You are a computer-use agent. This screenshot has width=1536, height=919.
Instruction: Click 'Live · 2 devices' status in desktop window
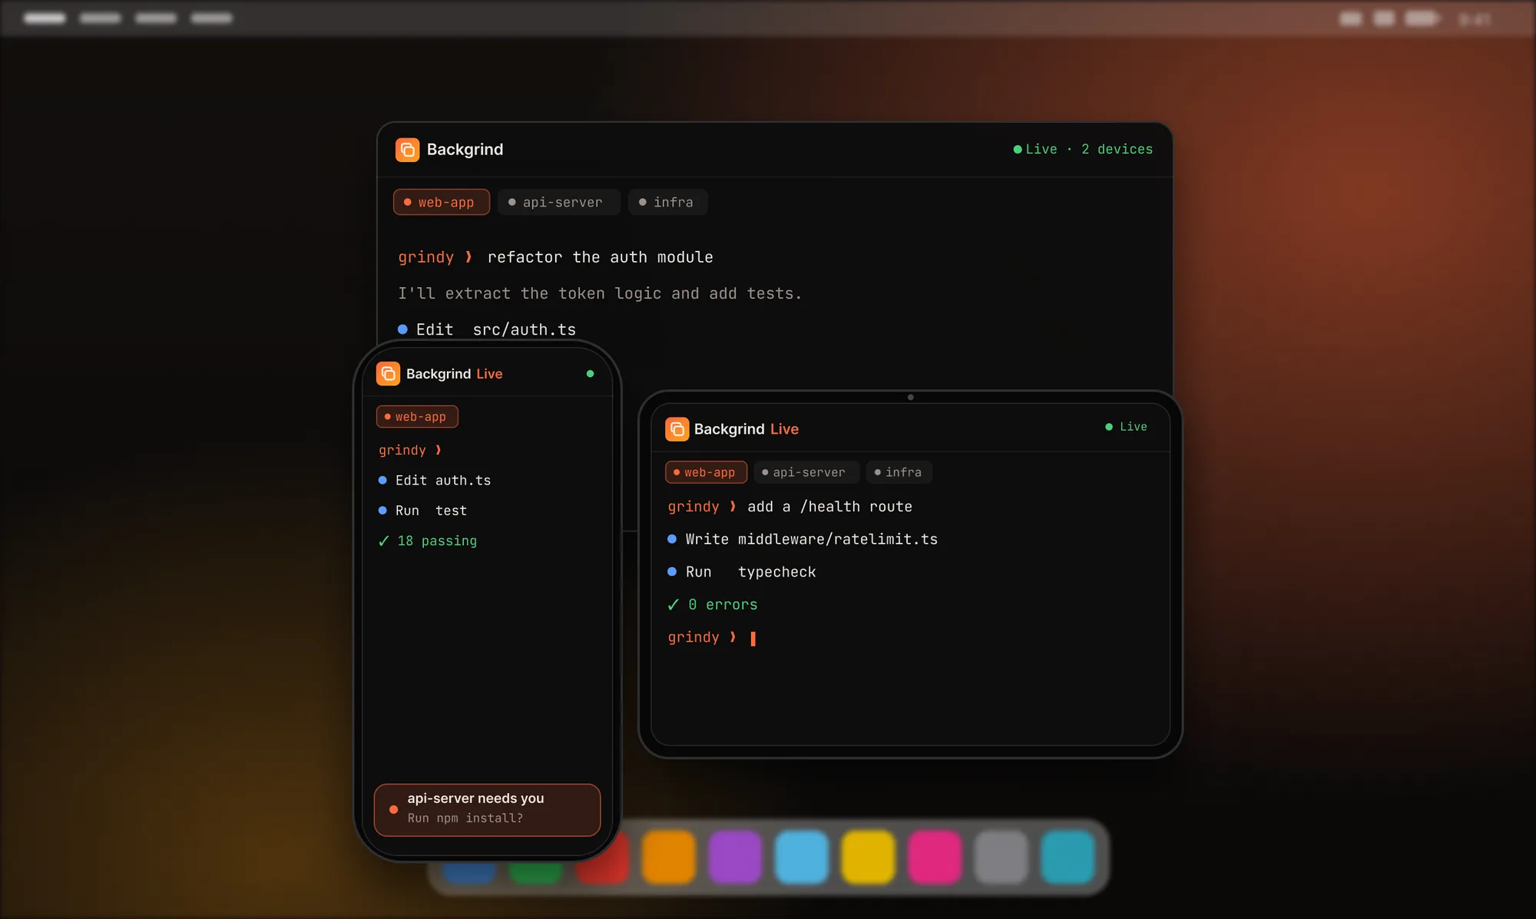pyautogui.click(x=1083, y=149)
